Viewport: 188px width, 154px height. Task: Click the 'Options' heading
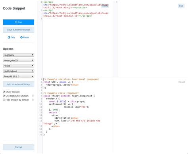point(8,49)
